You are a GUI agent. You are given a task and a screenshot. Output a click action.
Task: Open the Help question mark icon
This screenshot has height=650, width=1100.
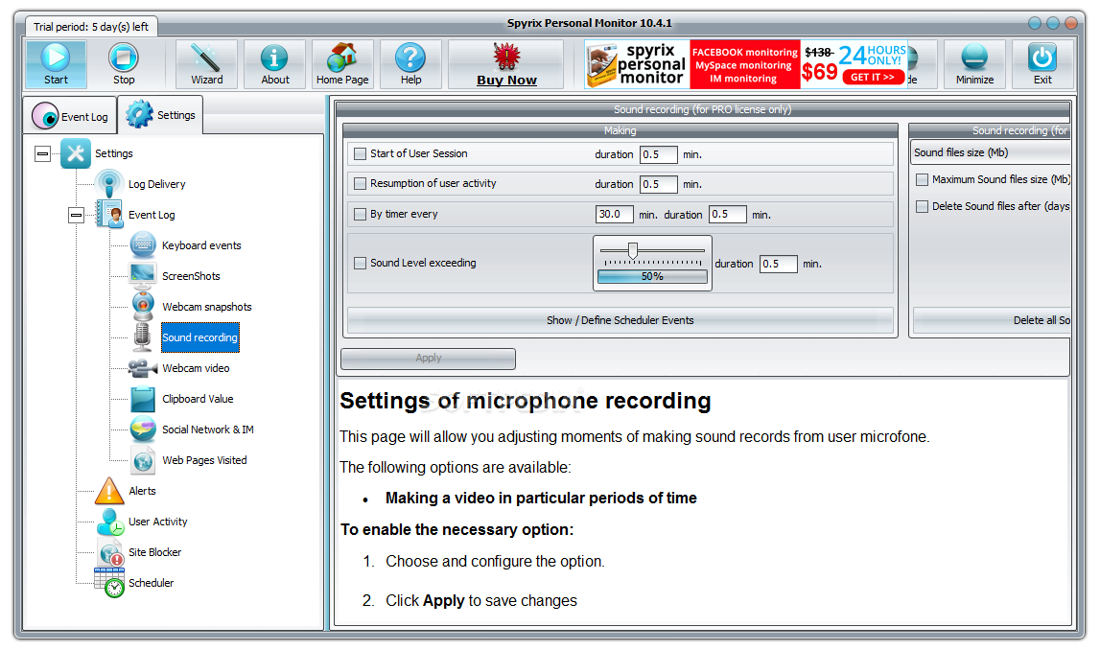410,58
